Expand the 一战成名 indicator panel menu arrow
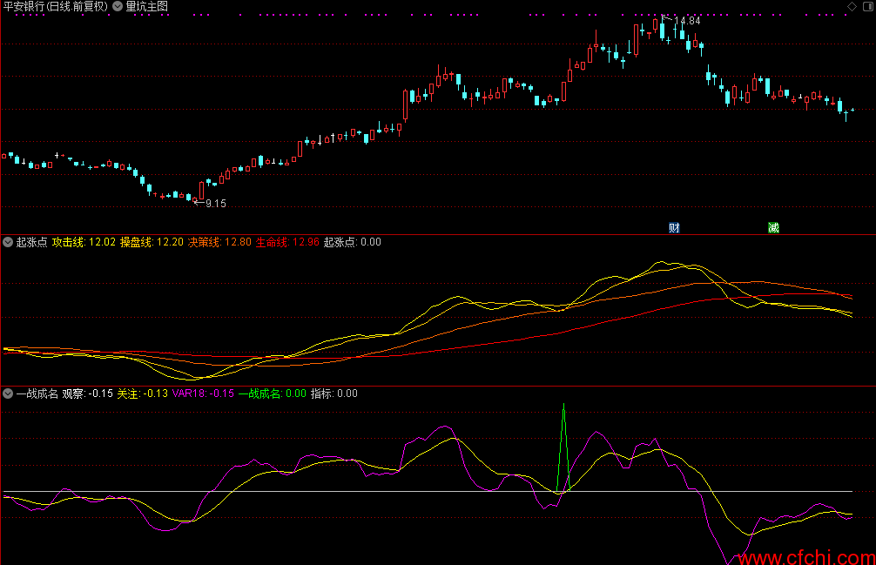 8,393
